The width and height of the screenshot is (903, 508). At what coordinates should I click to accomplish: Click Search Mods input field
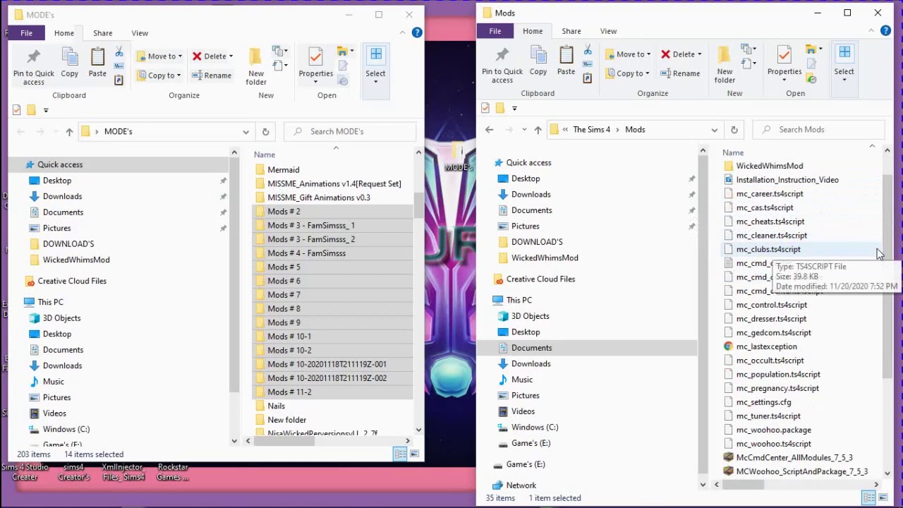pos(818,130)
